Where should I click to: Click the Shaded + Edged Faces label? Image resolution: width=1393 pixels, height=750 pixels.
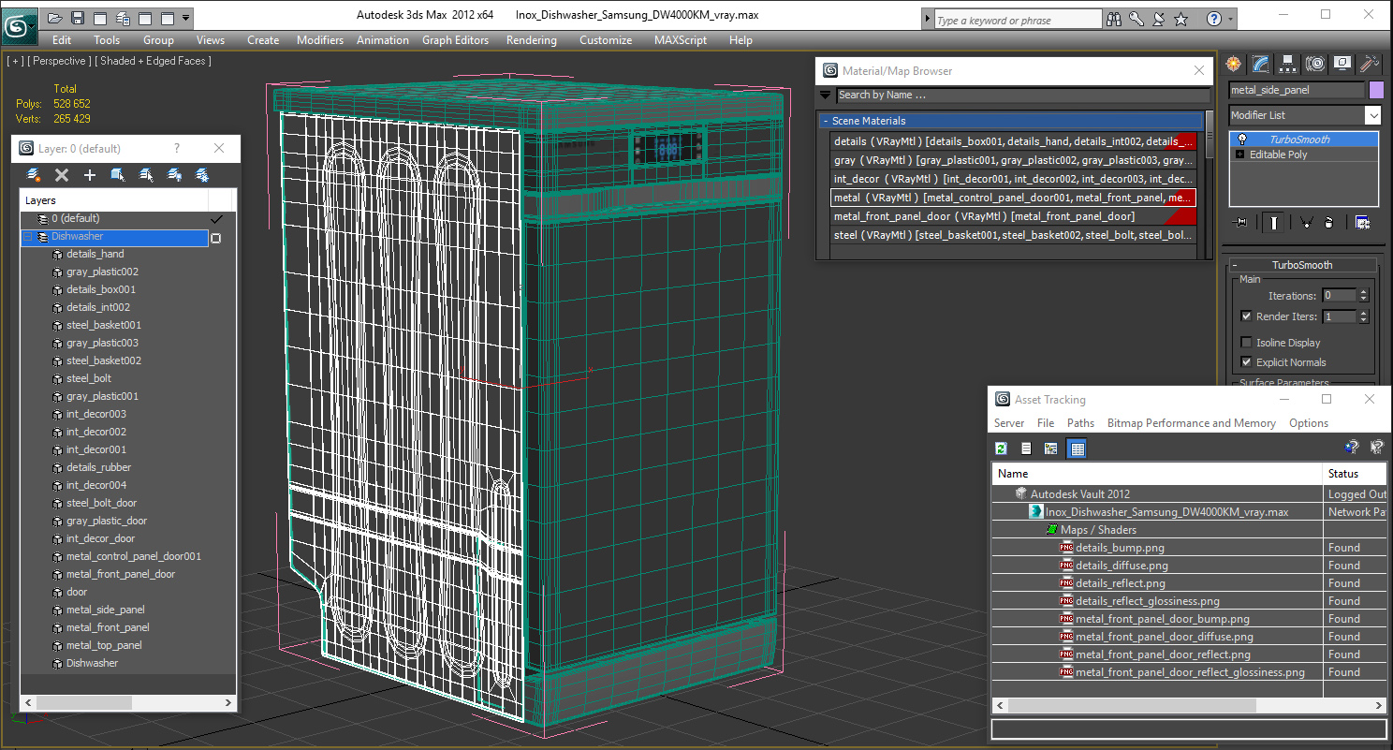pos(155,61)
